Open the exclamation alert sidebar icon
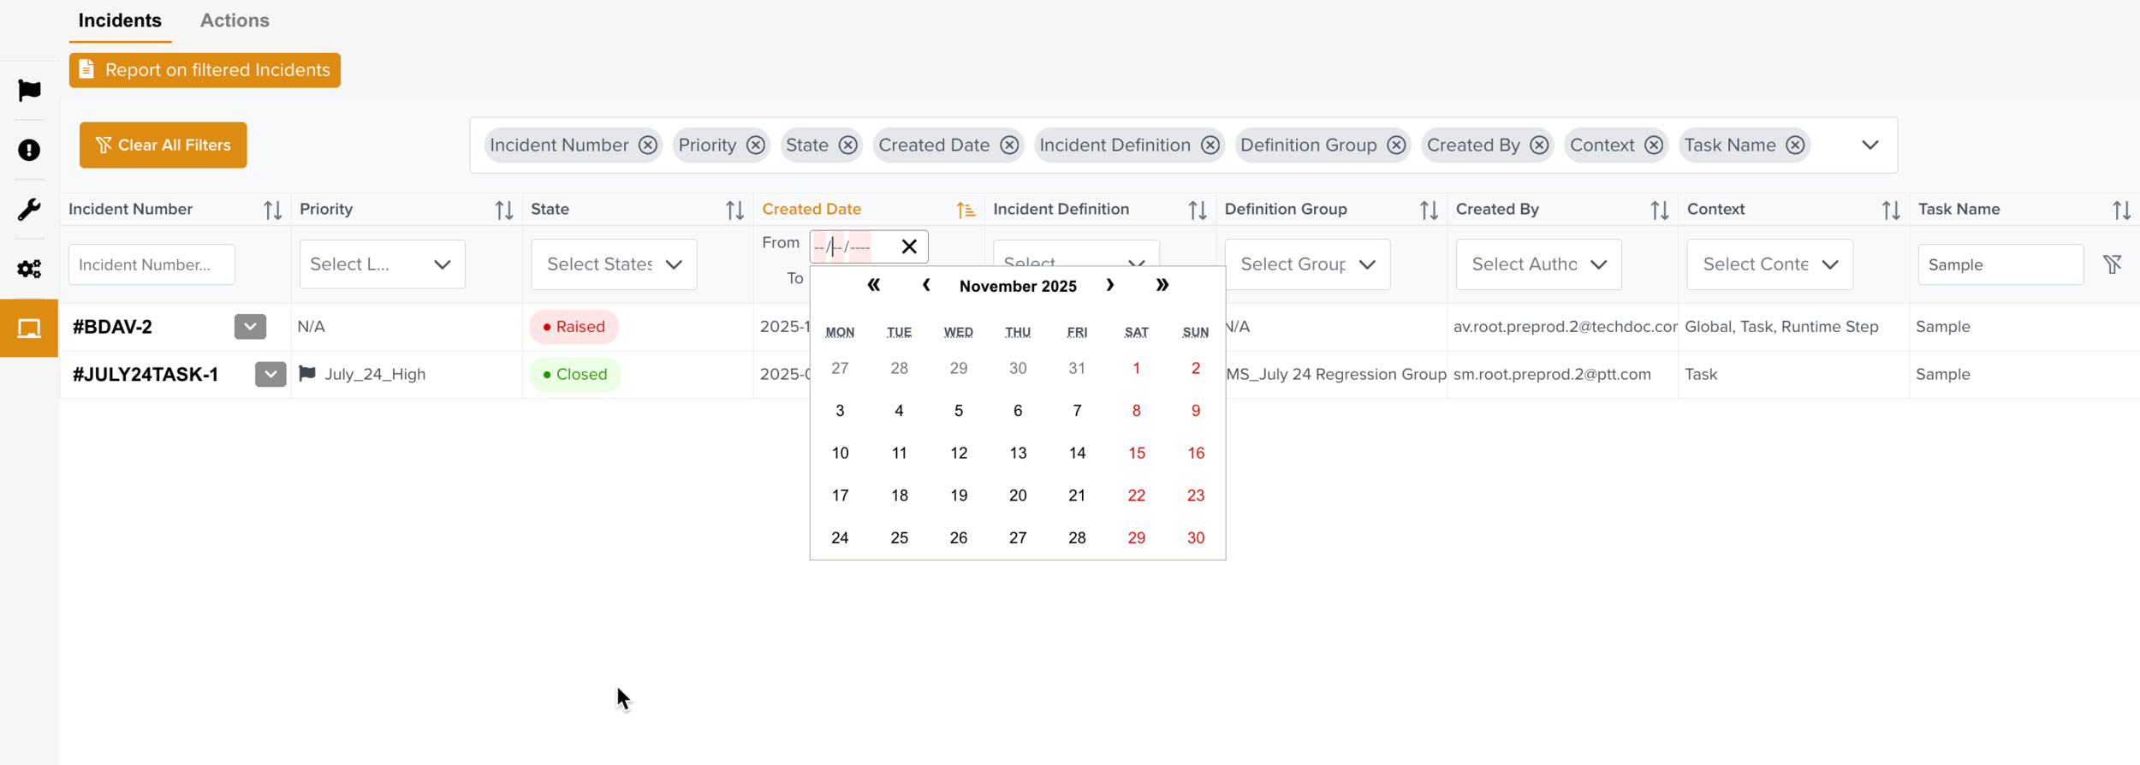The image size is (2140, 765). [x=29, y=150]
